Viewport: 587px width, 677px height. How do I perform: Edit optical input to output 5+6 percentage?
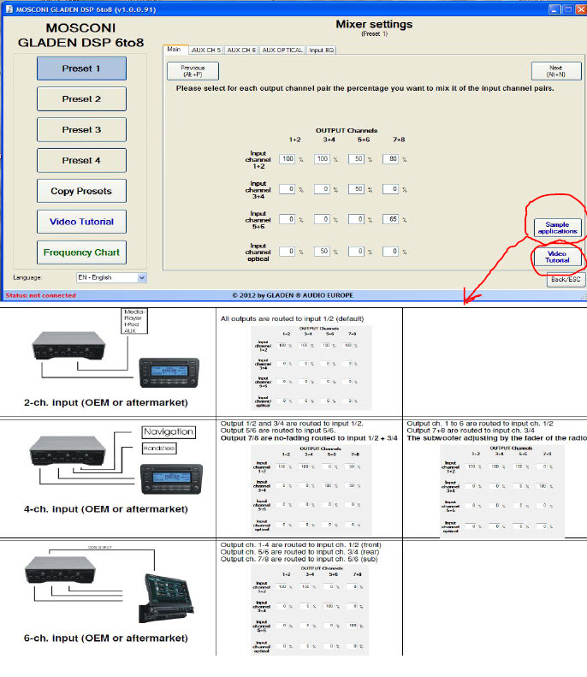click(x=356, y=252)
